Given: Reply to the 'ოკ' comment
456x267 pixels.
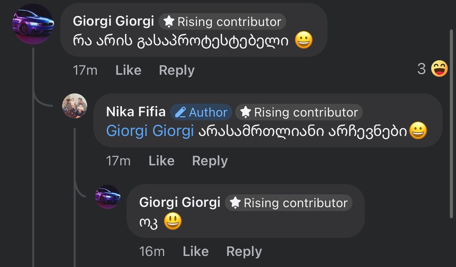Looking at the screenshot, I should point(244,251).
